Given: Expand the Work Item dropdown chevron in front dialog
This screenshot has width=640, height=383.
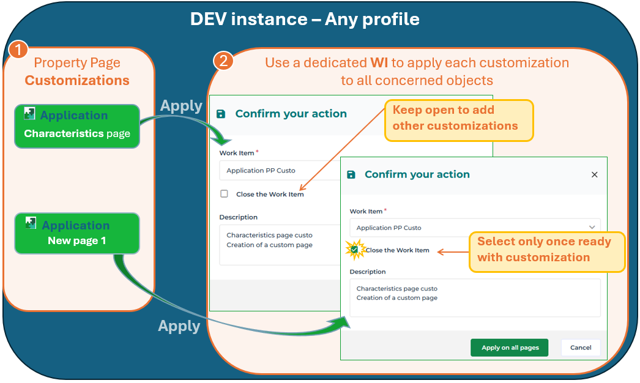Looking at the screenshot, I should 592,228.
